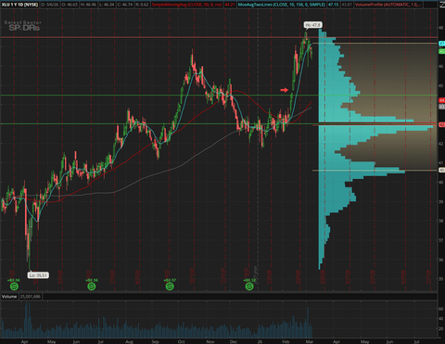Click the open price readout O: 46.63
The image size is (445, 344).
click(x=70, y=5)
